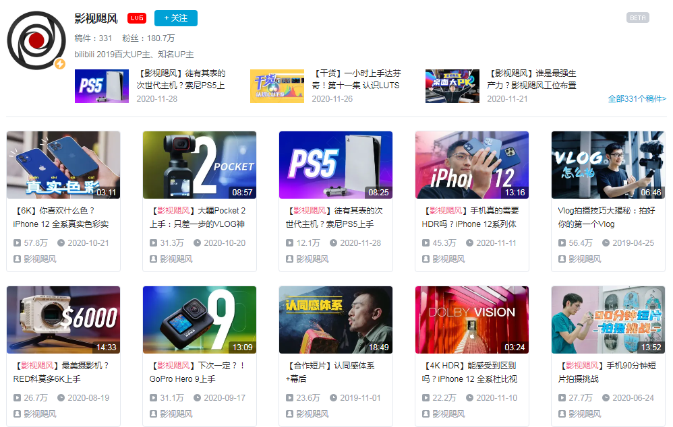The image size is (673, 427).
Task: Open title link 4K HDR 能感受到区别吗
Action: [x=470, y=372]
